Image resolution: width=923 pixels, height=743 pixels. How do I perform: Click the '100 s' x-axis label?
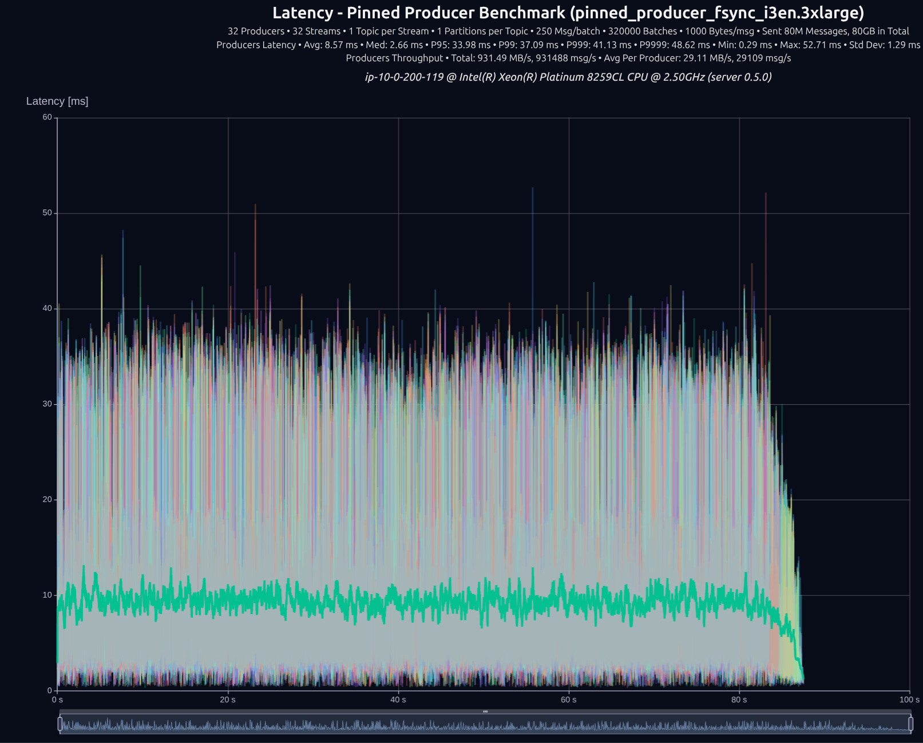tap(909, 699)
